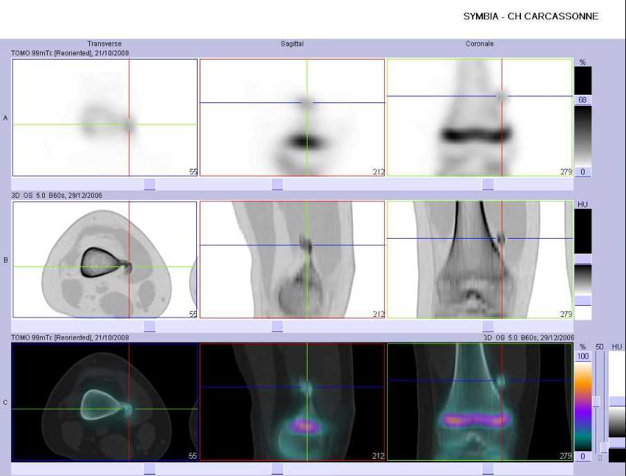
Task: Click the HU label beside row B
Action: pyautogui.click(x=582, y=205)
